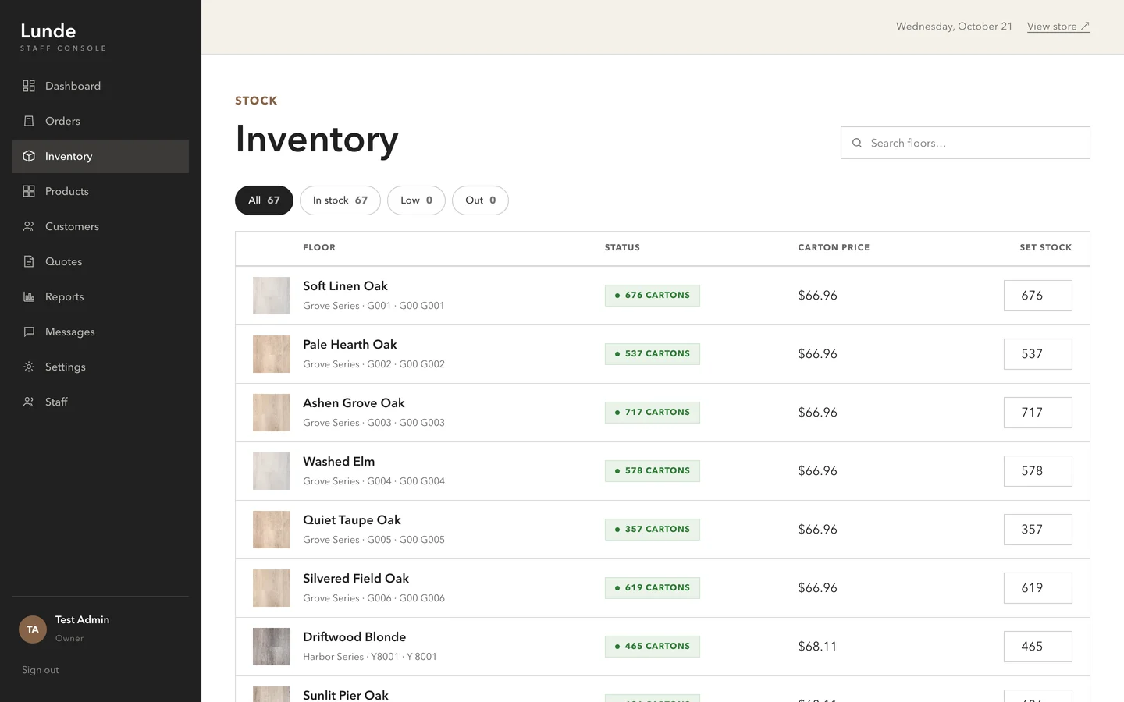Go to Orders in the sidebar
Viewport: 1124px width, 702px height.
101,121
